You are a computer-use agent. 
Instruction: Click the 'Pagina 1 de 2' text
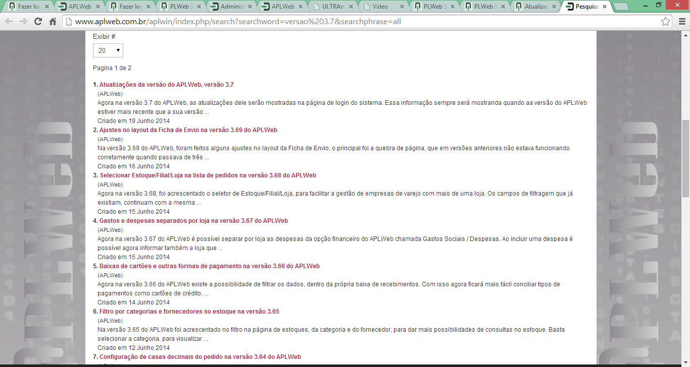pos(112,68)
